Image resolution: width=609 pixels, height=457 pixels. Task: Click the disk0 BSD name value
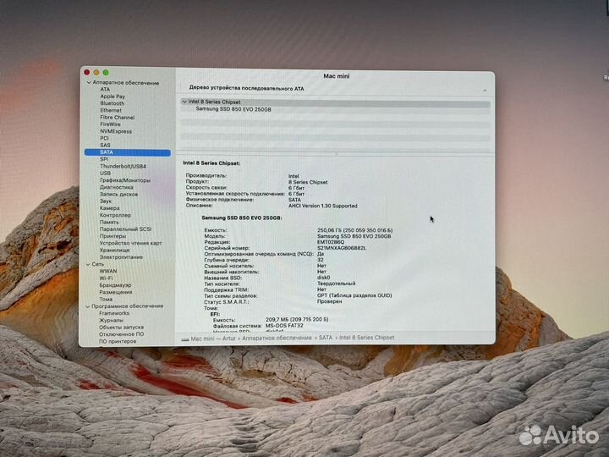coord(323,278)
